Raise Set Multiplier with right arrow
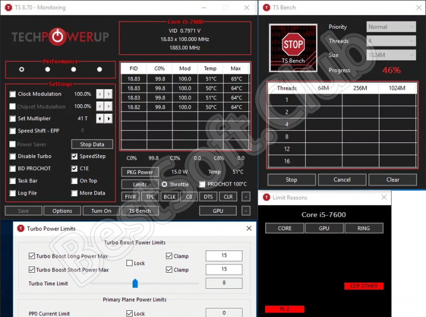 [x=108, y=119]
